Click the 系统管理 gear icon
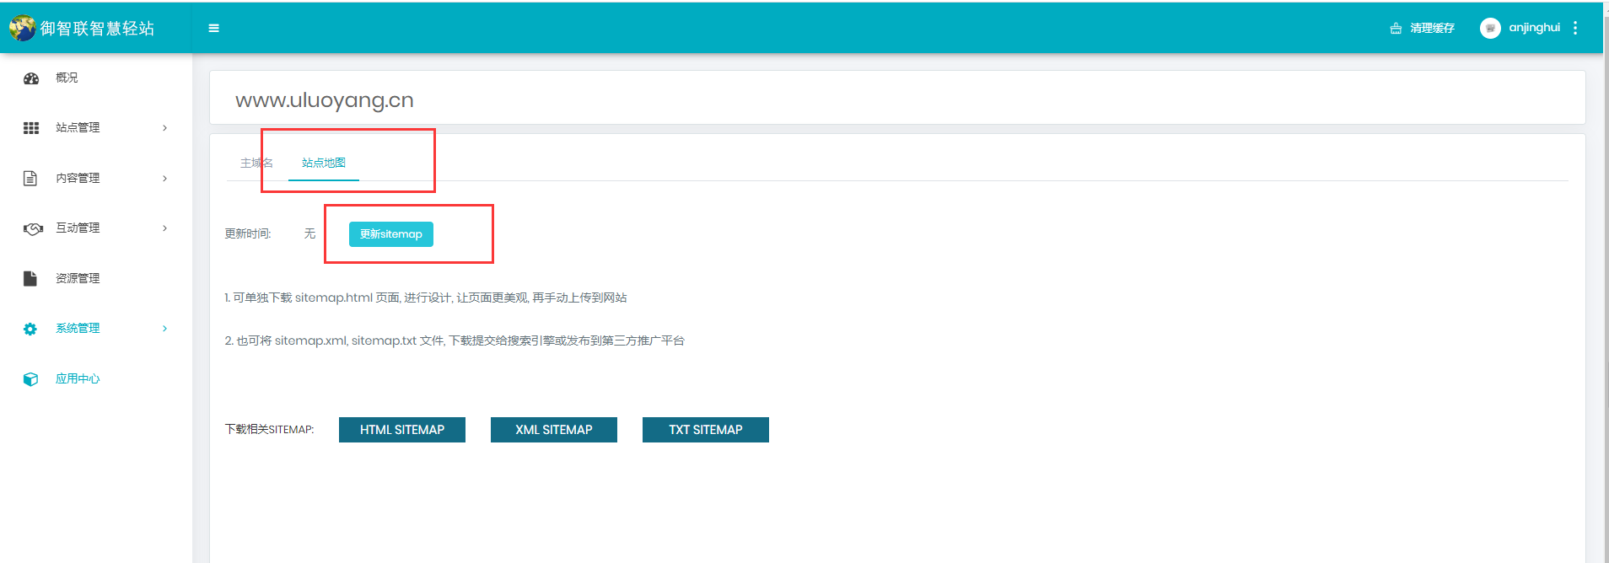This screenshot has width=1609, height=563. pyautogui.click(x=30, y=329)
